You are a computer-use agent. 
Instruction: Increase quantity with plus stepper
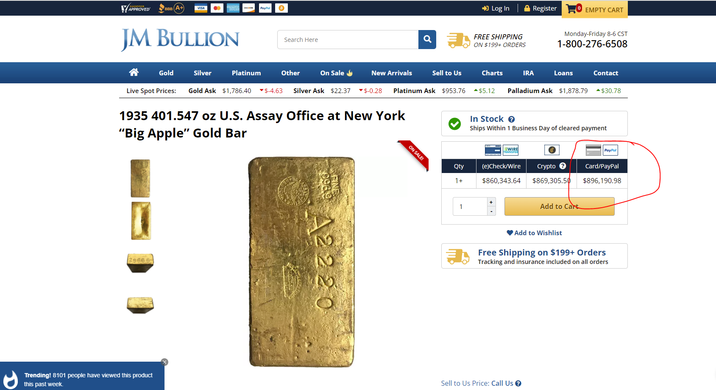click(491, 202)
